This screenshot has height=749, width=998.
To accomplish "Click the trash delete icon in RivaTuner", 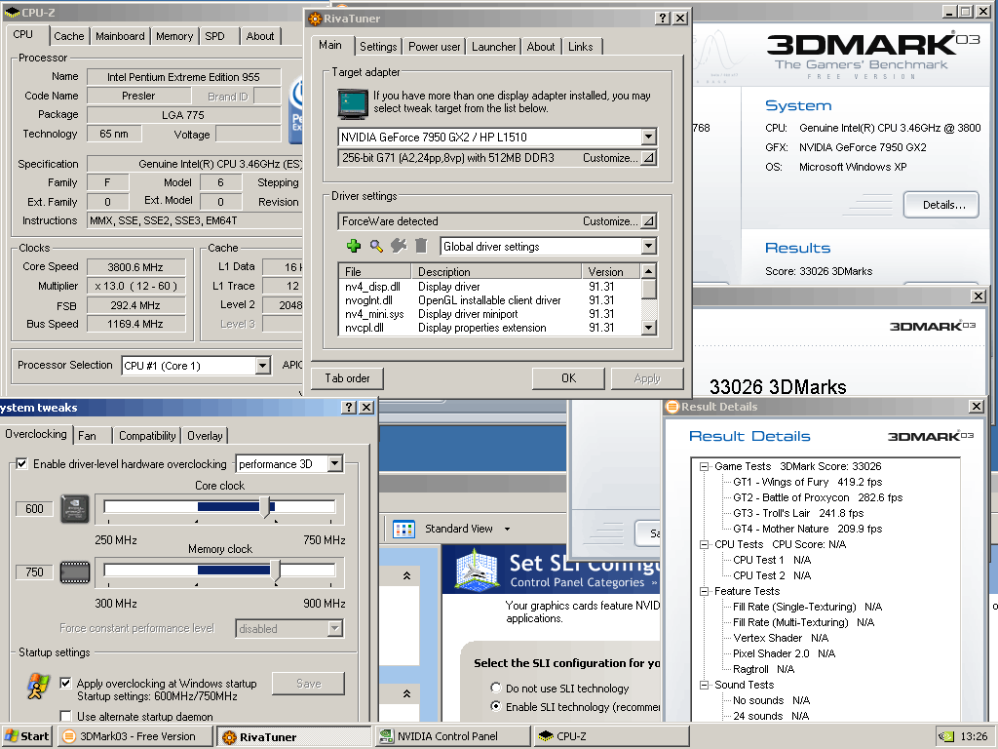I will (x=421, y=246).
